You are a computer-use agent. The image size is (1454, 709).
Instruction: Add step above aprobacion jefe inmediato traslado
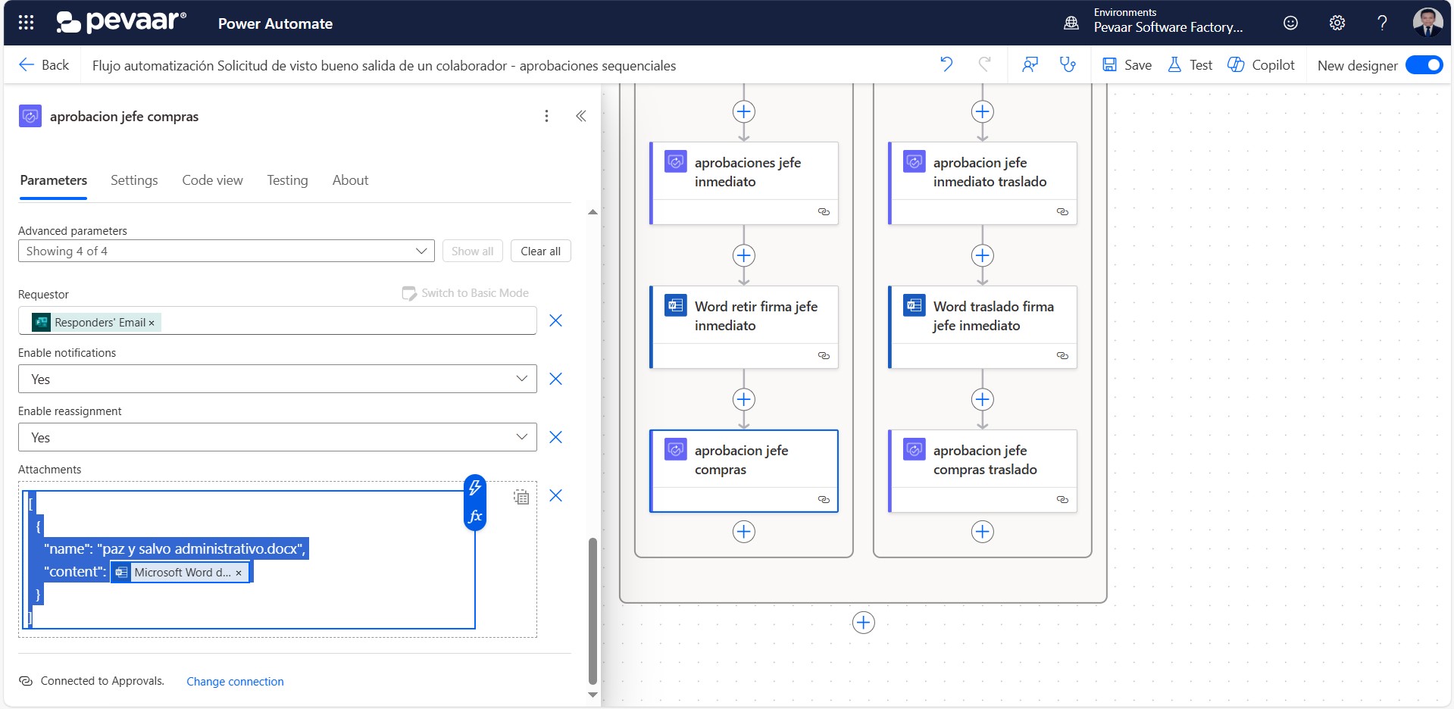tap(983, 112)
